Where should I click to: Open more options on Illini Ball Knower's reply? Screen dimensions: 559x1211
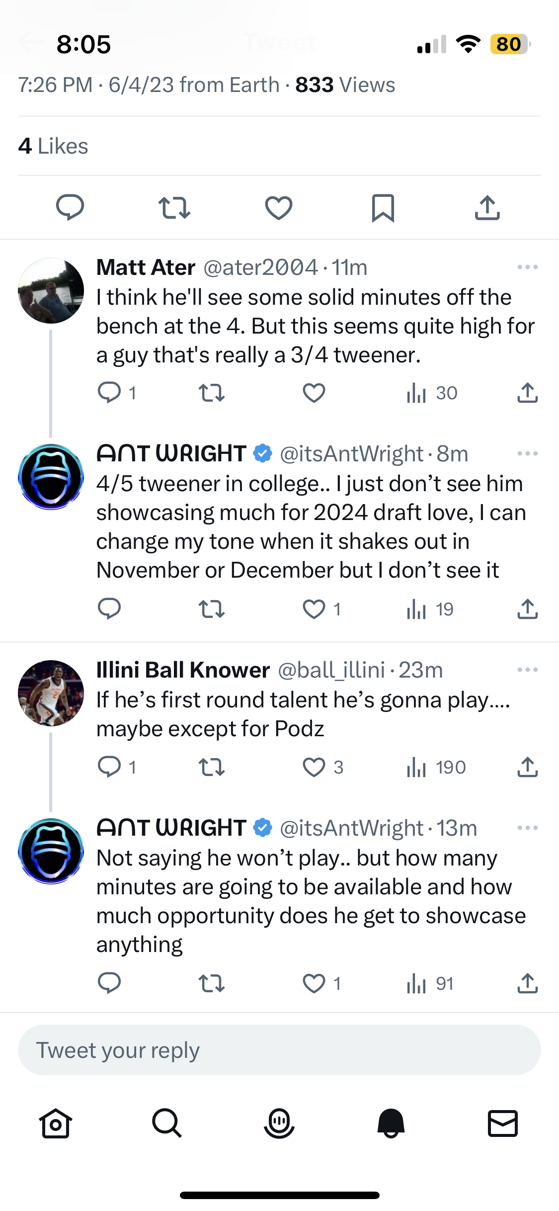[527, 670]
